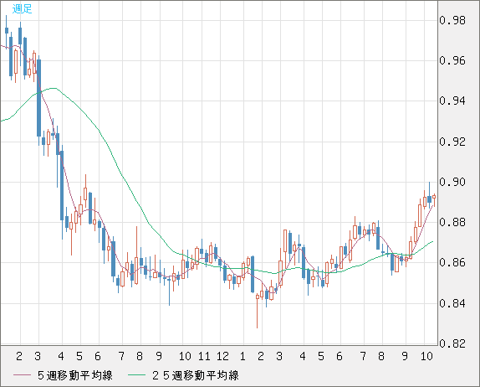This screenshot has width=480, height=387.
Task: Click the 25週移動平均線 legend label
Action: (x=196, y=375)
